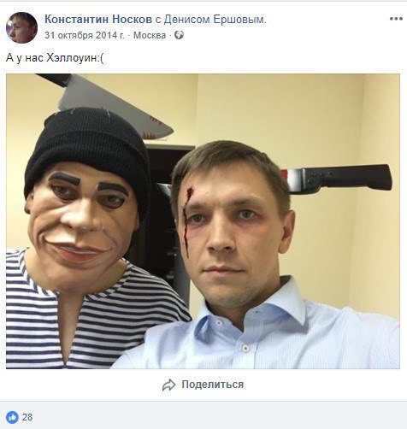Click the post text А у нас Хэллоуин
Image resolution: width=407 pixels, height=429 pixels.
(x=55, y=58)
